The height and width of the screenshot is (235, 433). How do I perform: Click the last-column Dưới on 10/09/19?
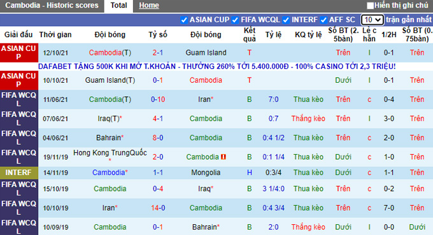coord(417,227)
